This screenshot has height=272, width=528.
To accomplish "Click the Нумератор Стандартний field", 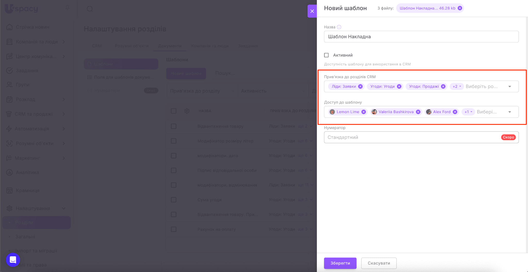I will tap(421, 137).
